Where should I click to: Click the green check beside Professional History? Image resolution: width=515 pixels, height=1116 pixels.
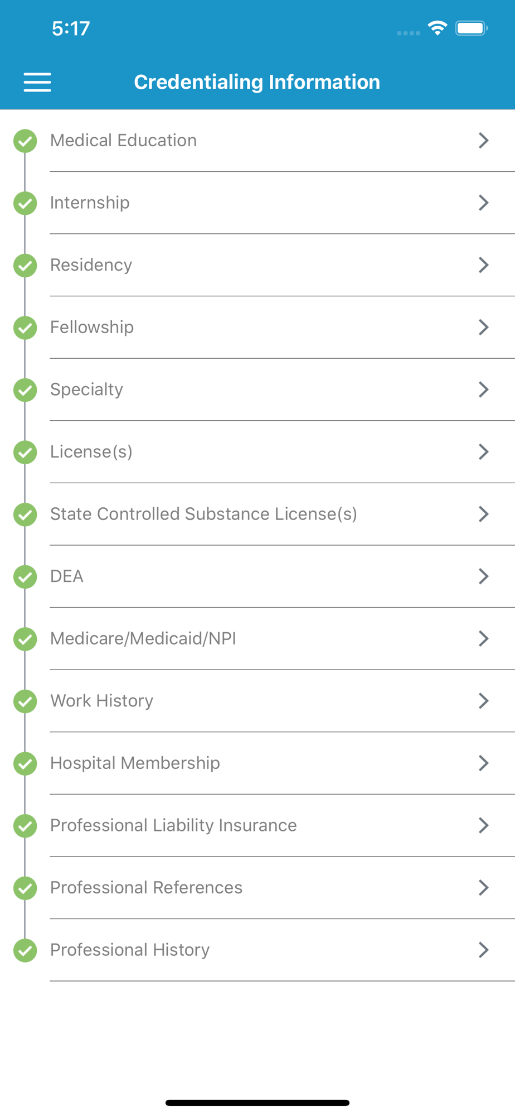(x=25, y=950)
